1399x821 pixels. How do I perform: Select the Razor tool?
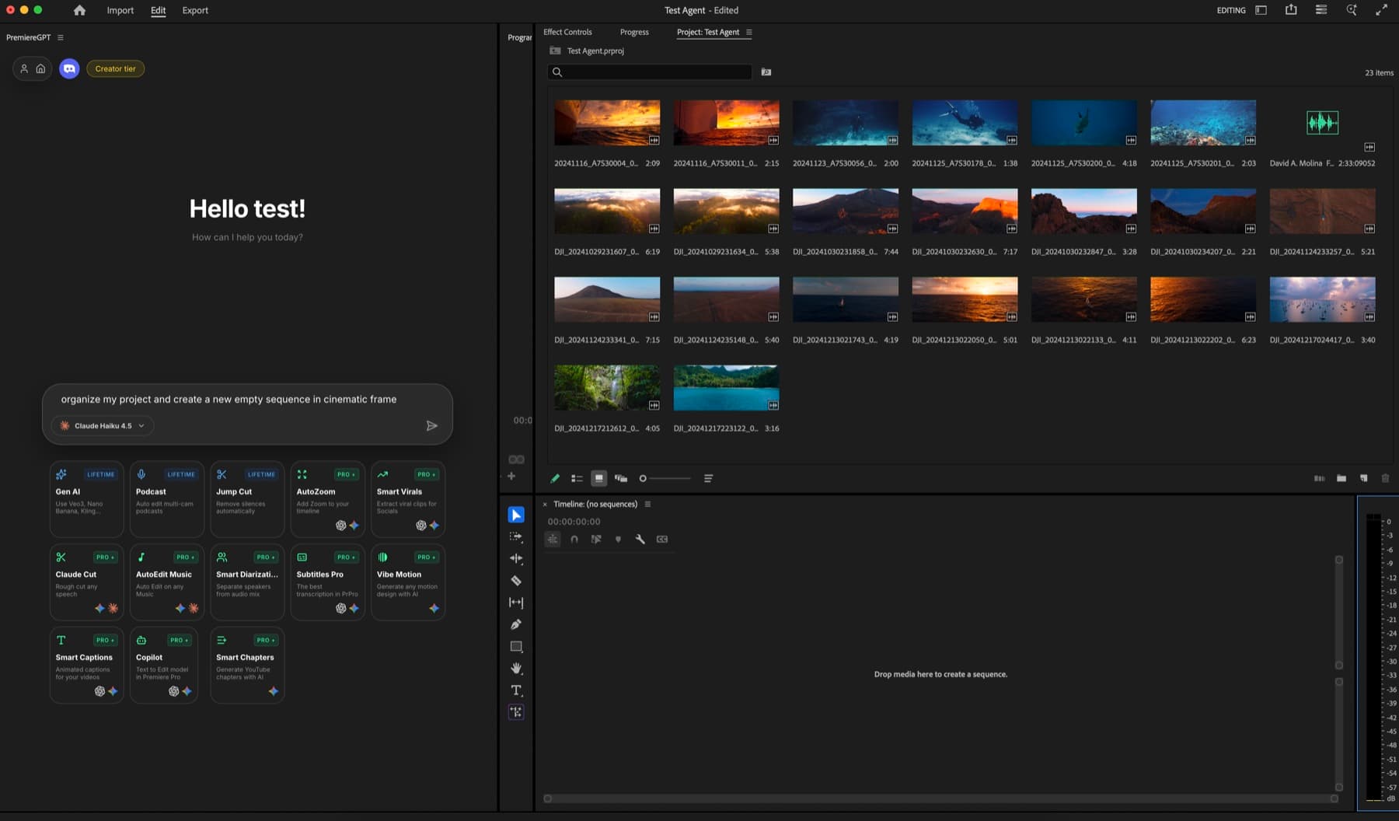[x=516, y=580]
